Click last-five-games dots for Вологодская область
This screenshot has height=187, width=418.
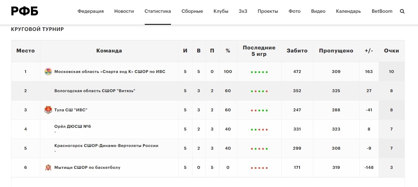tap(259, 91)
